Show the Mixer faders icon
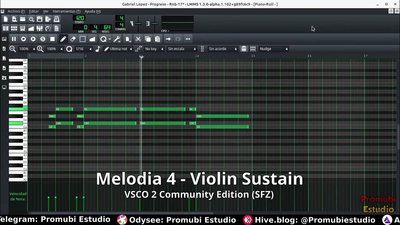The image size is (400, 225). tap(40, 28)
